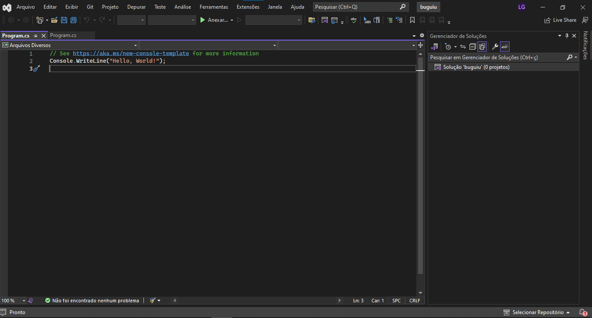Screen dimensions: 592x318
Task: Click the split editor icon above scrollbar
Action: click(x=420, y=45)
